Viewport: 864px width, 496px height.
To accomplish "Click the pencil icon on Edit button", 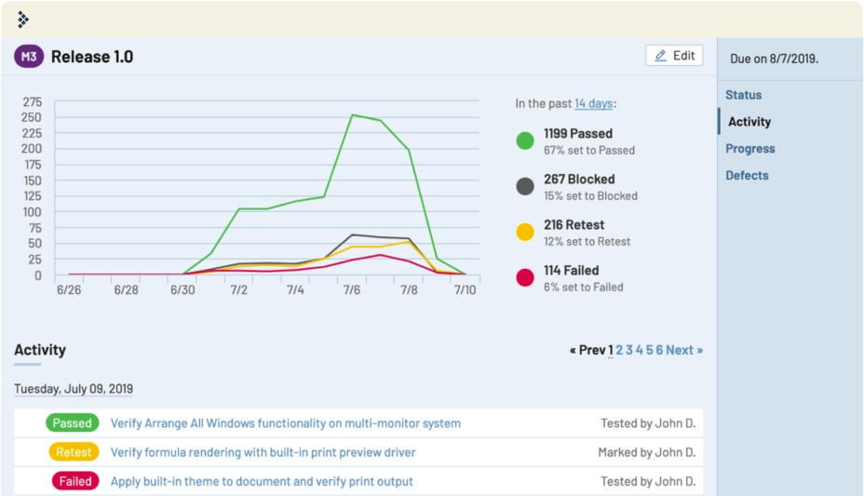I will [x=660, y=56].
